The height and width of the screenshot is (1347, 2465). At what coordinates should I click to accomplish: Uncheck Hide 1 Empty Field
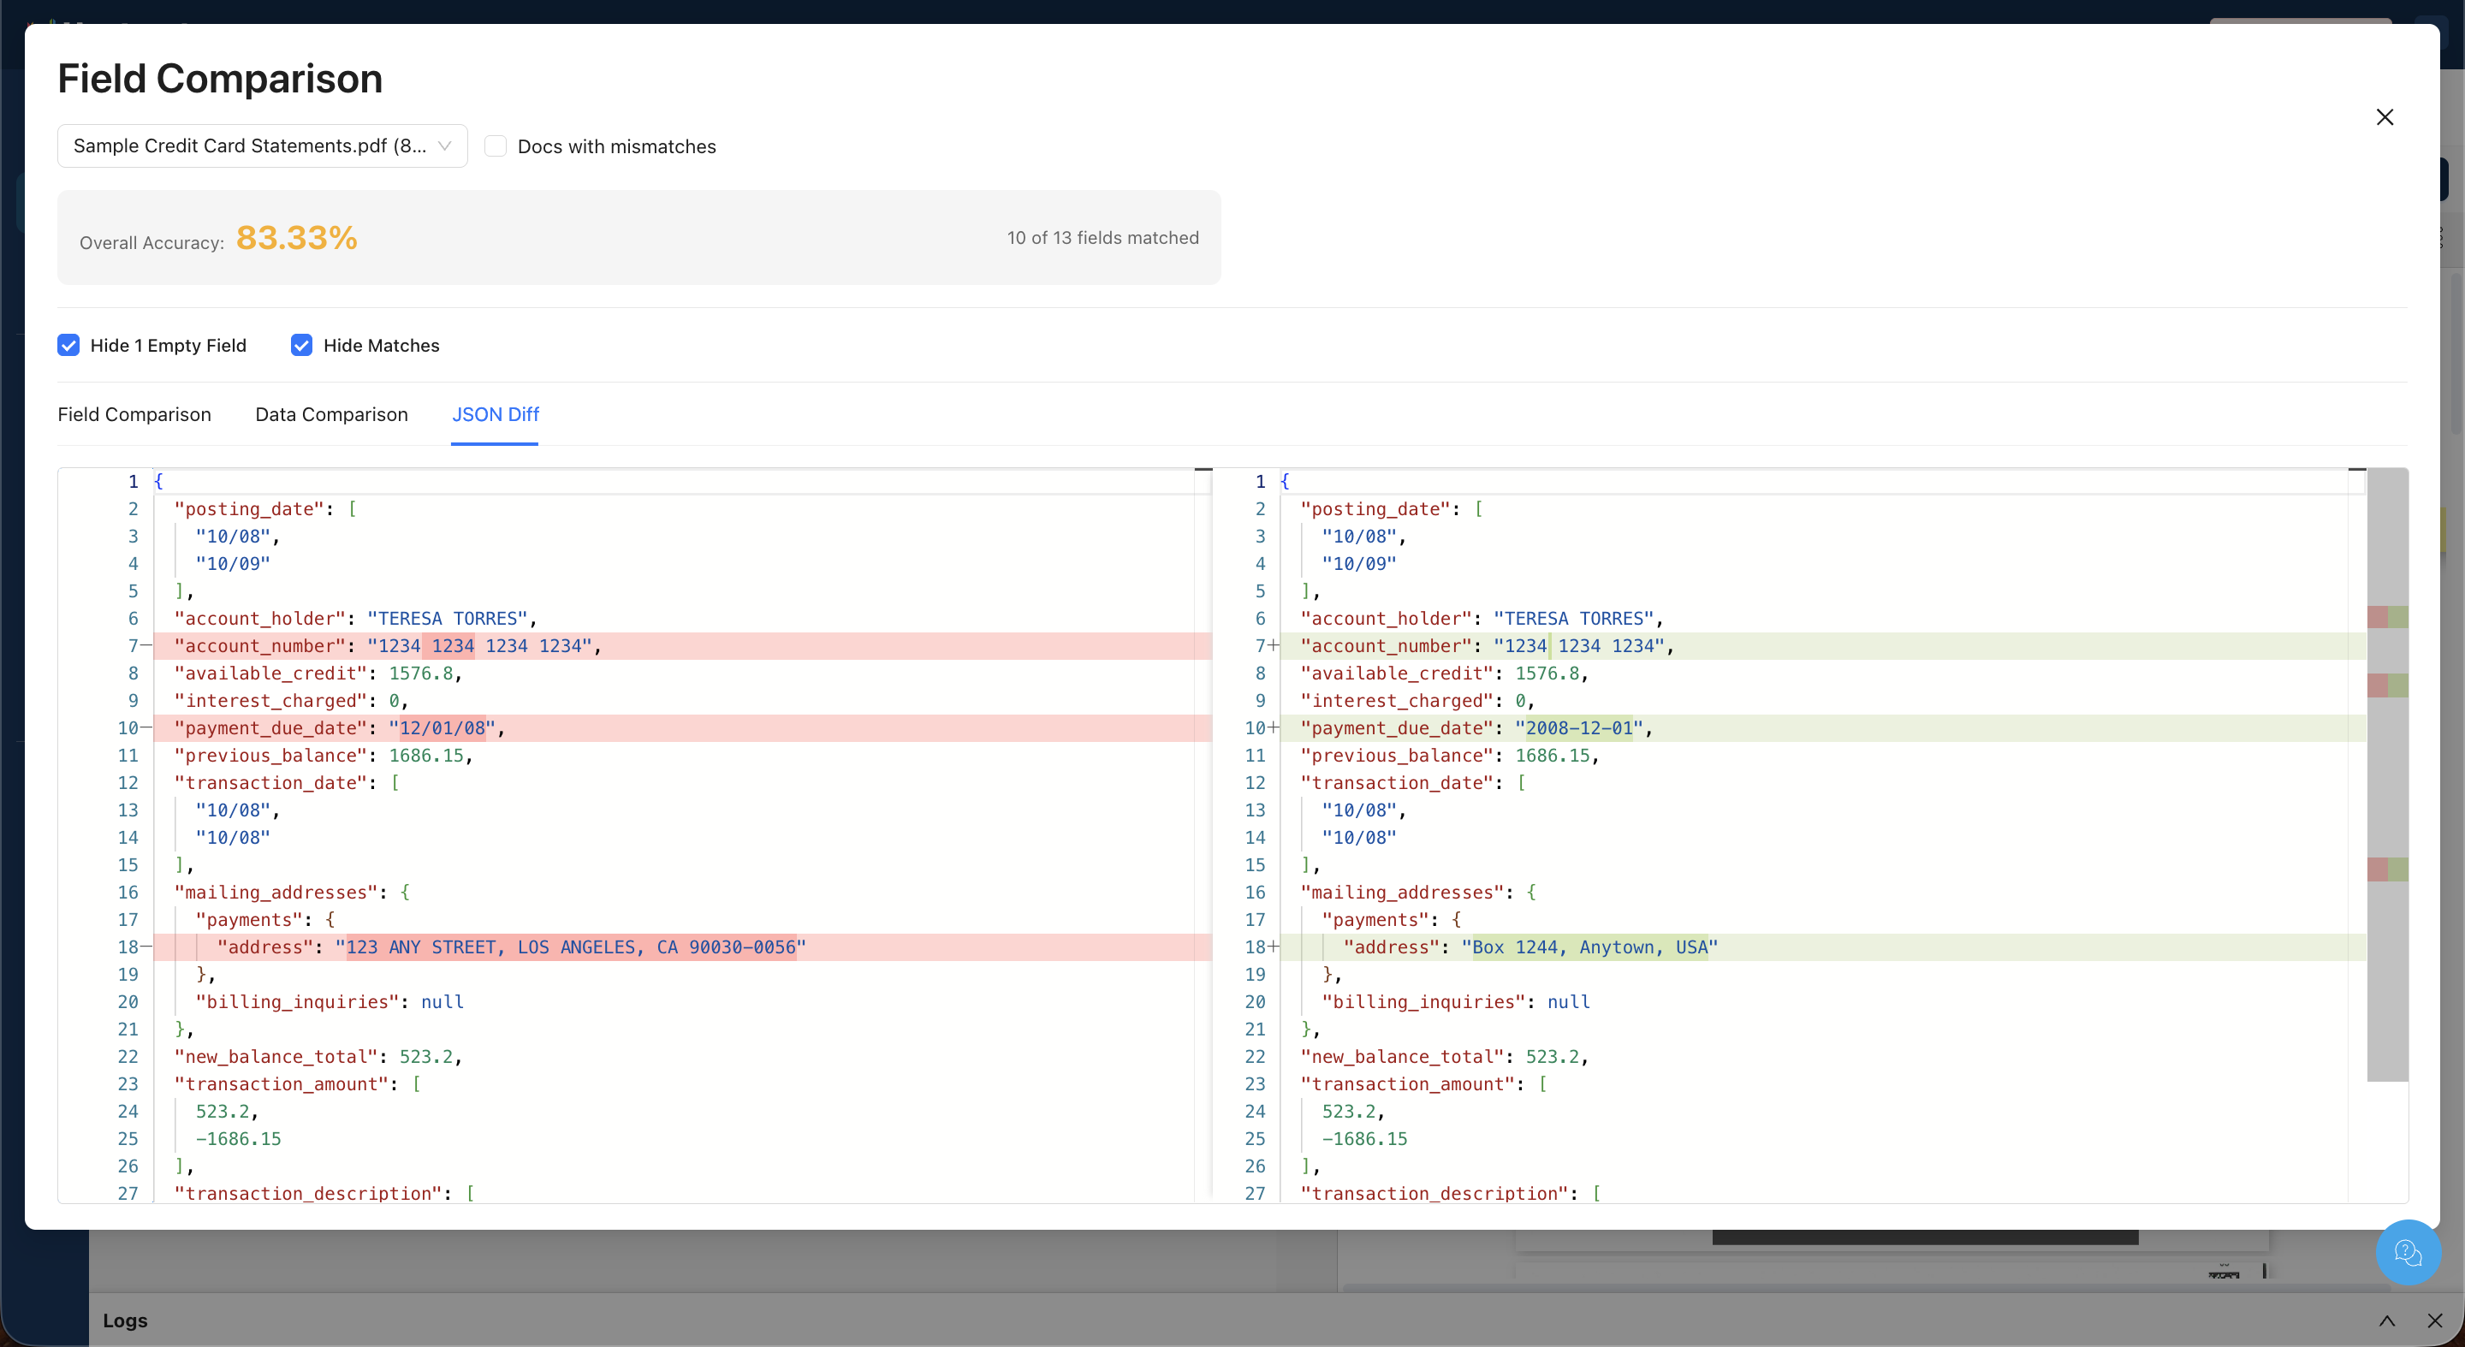coord(68,346)
